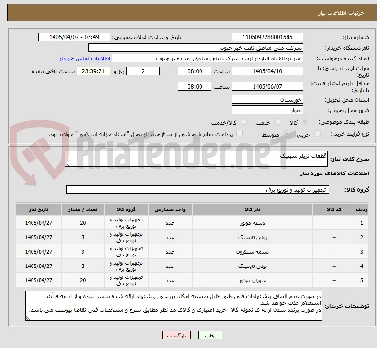Click the goods group field تجهیزات تولید و توزیع برق

pos(198,189)
